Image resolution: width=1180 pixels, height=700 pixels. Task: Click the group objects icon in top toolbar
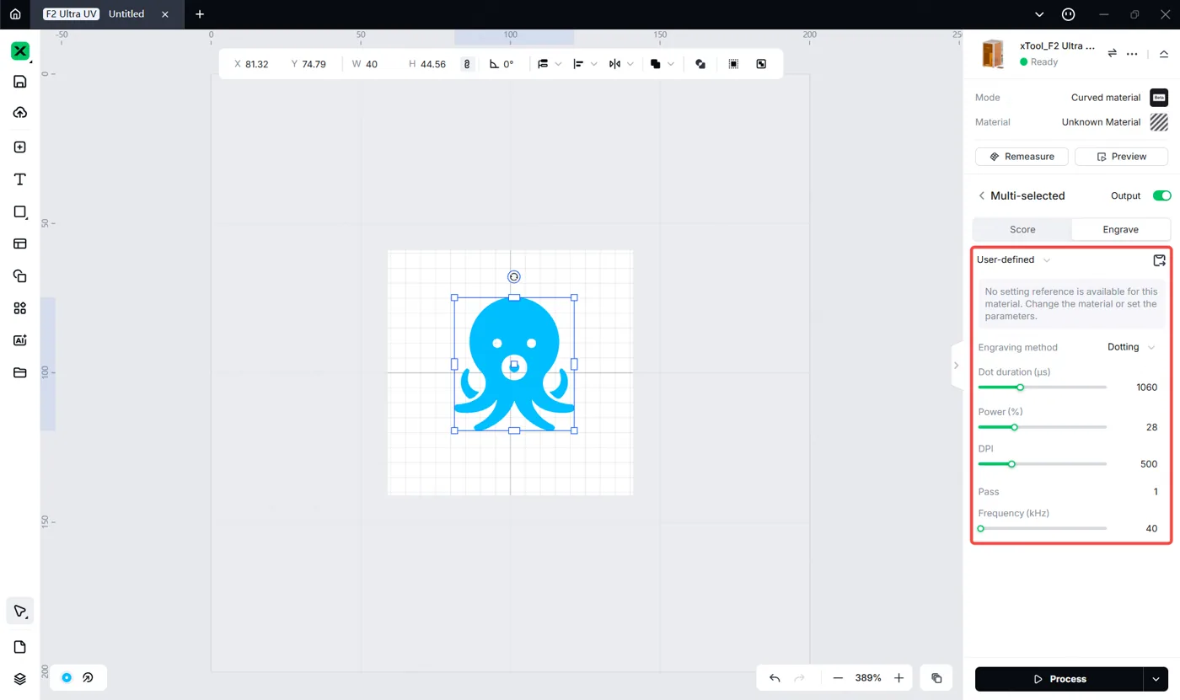(700, 64)
